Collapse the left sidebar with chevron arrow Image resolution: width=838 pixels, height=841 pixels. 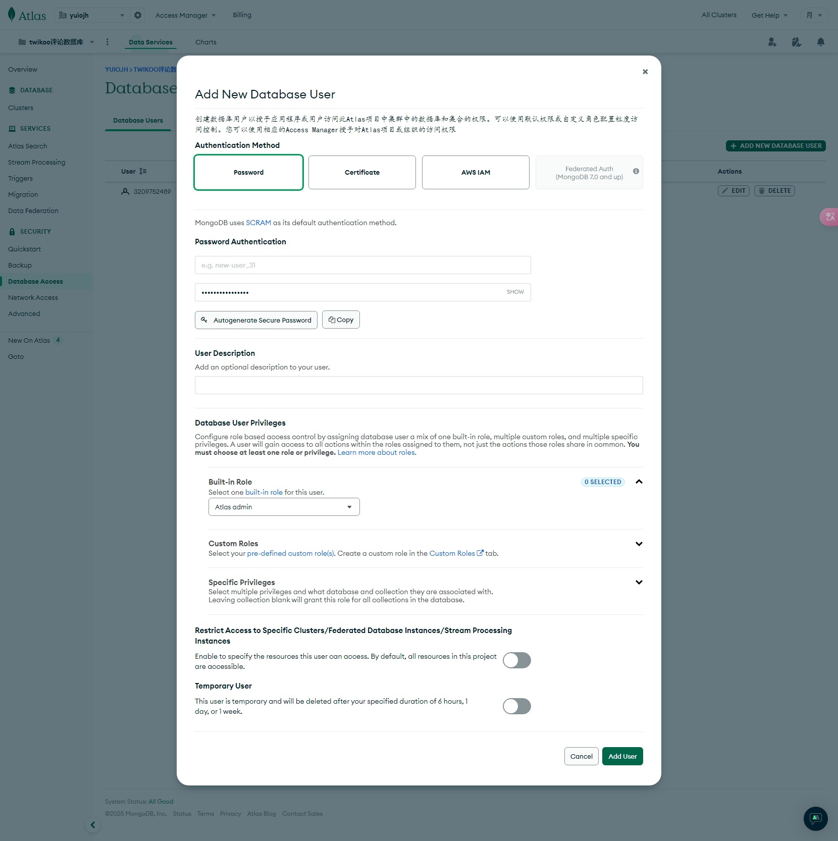[x=93, y=825]
